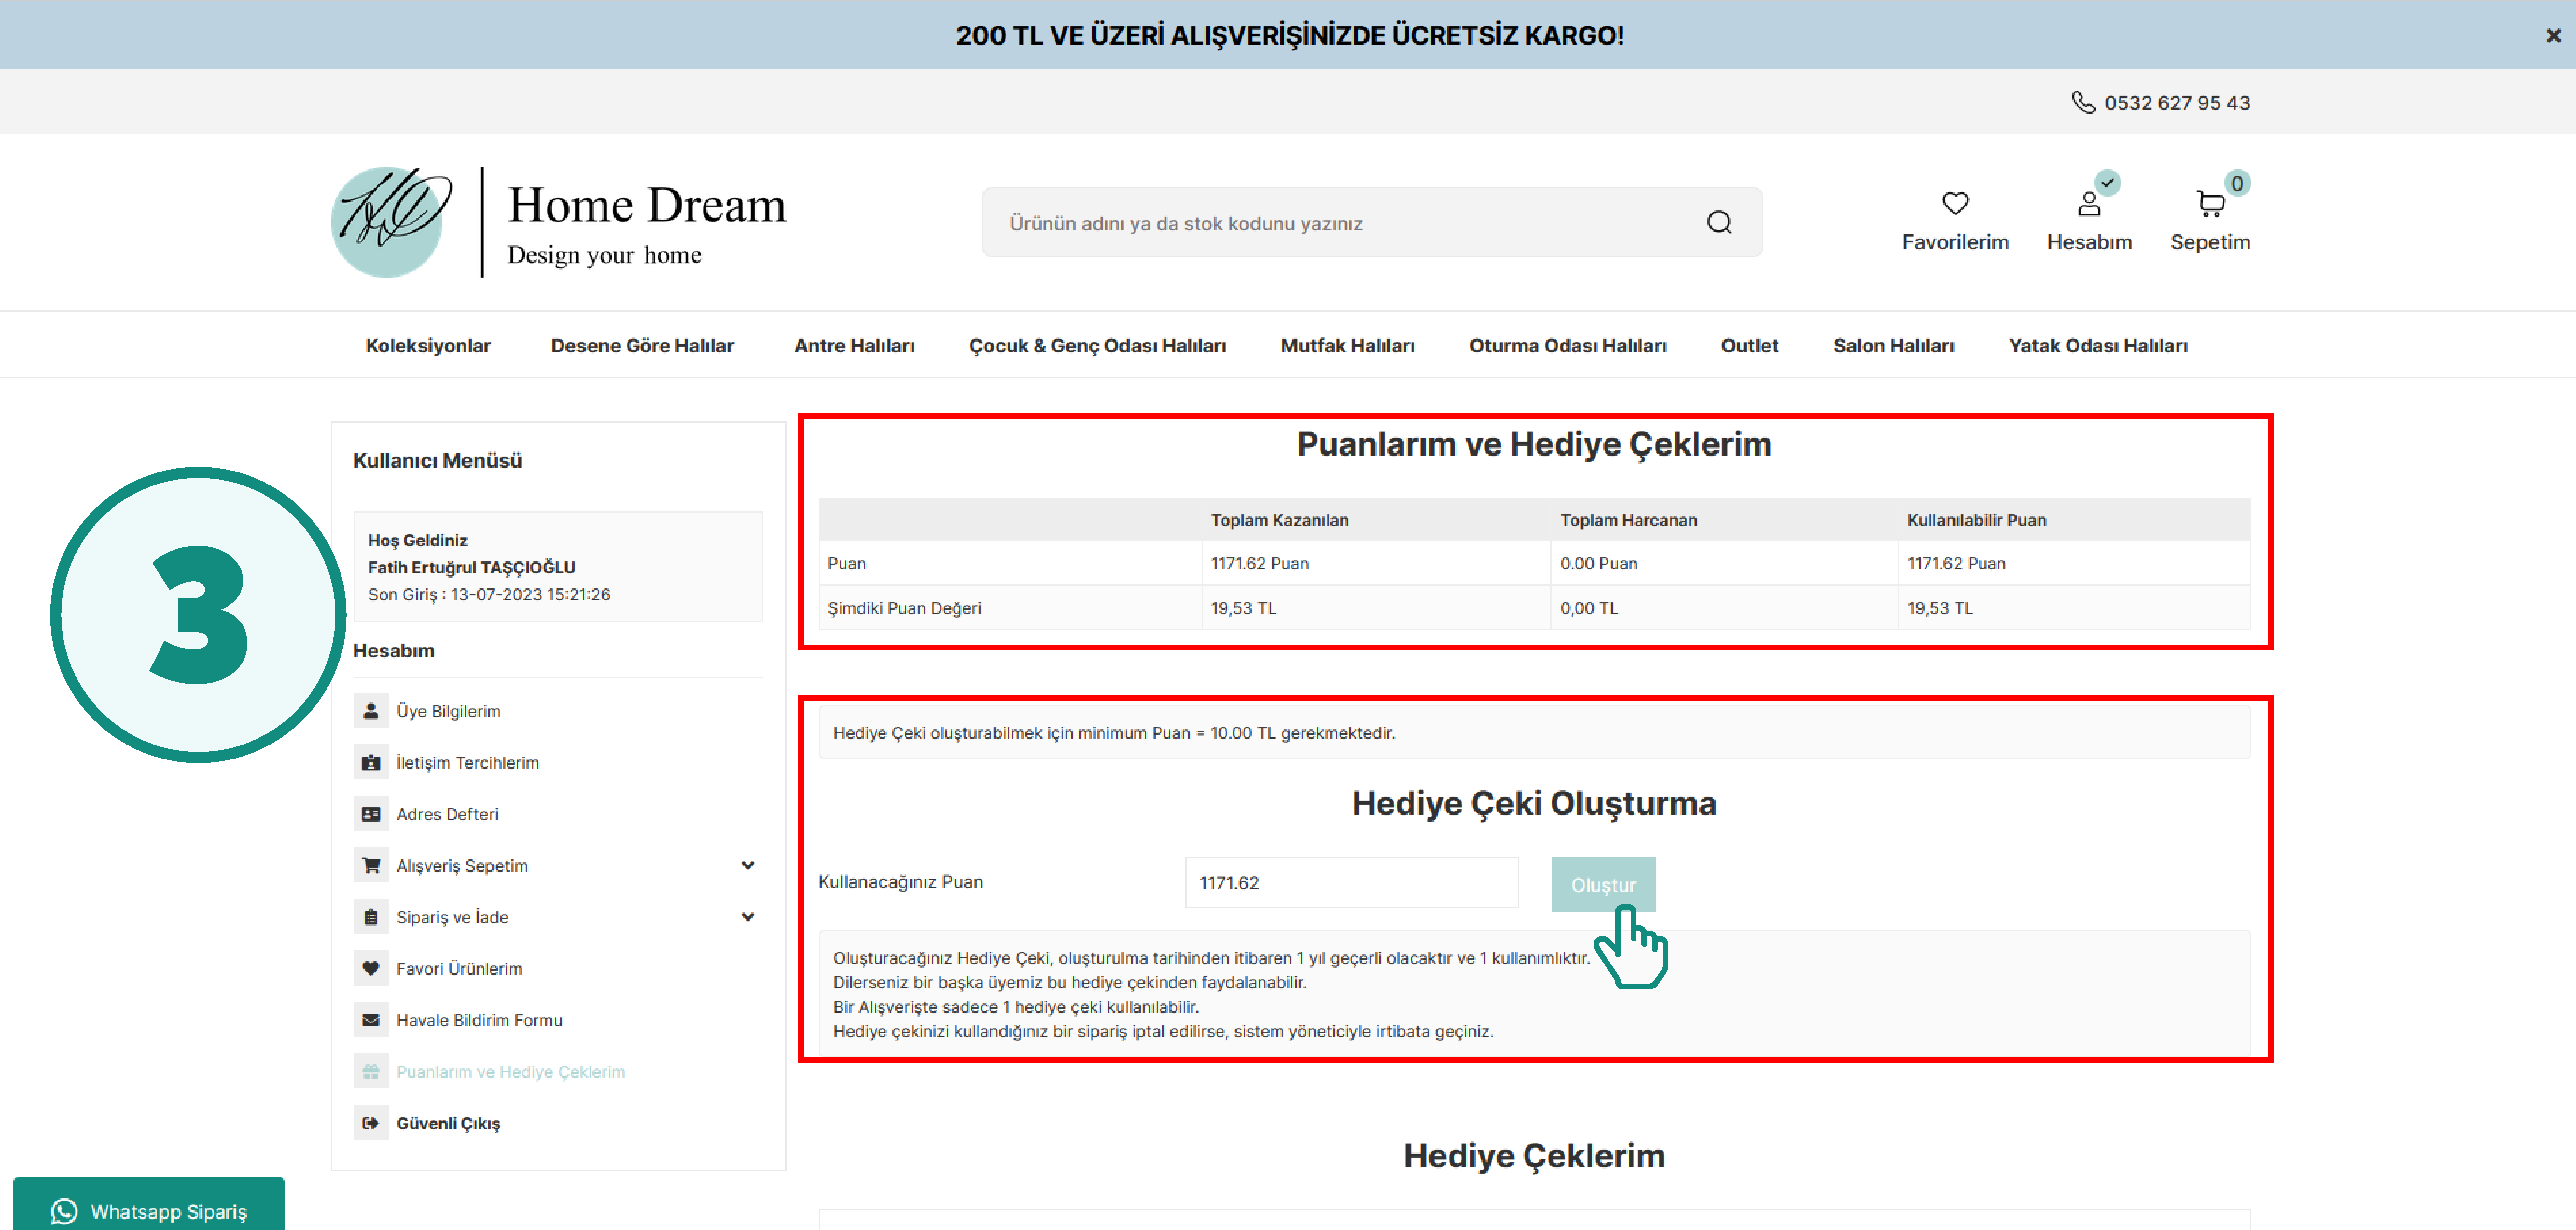
Task: Click the Oluştur button
Action: pos(1603,884)
